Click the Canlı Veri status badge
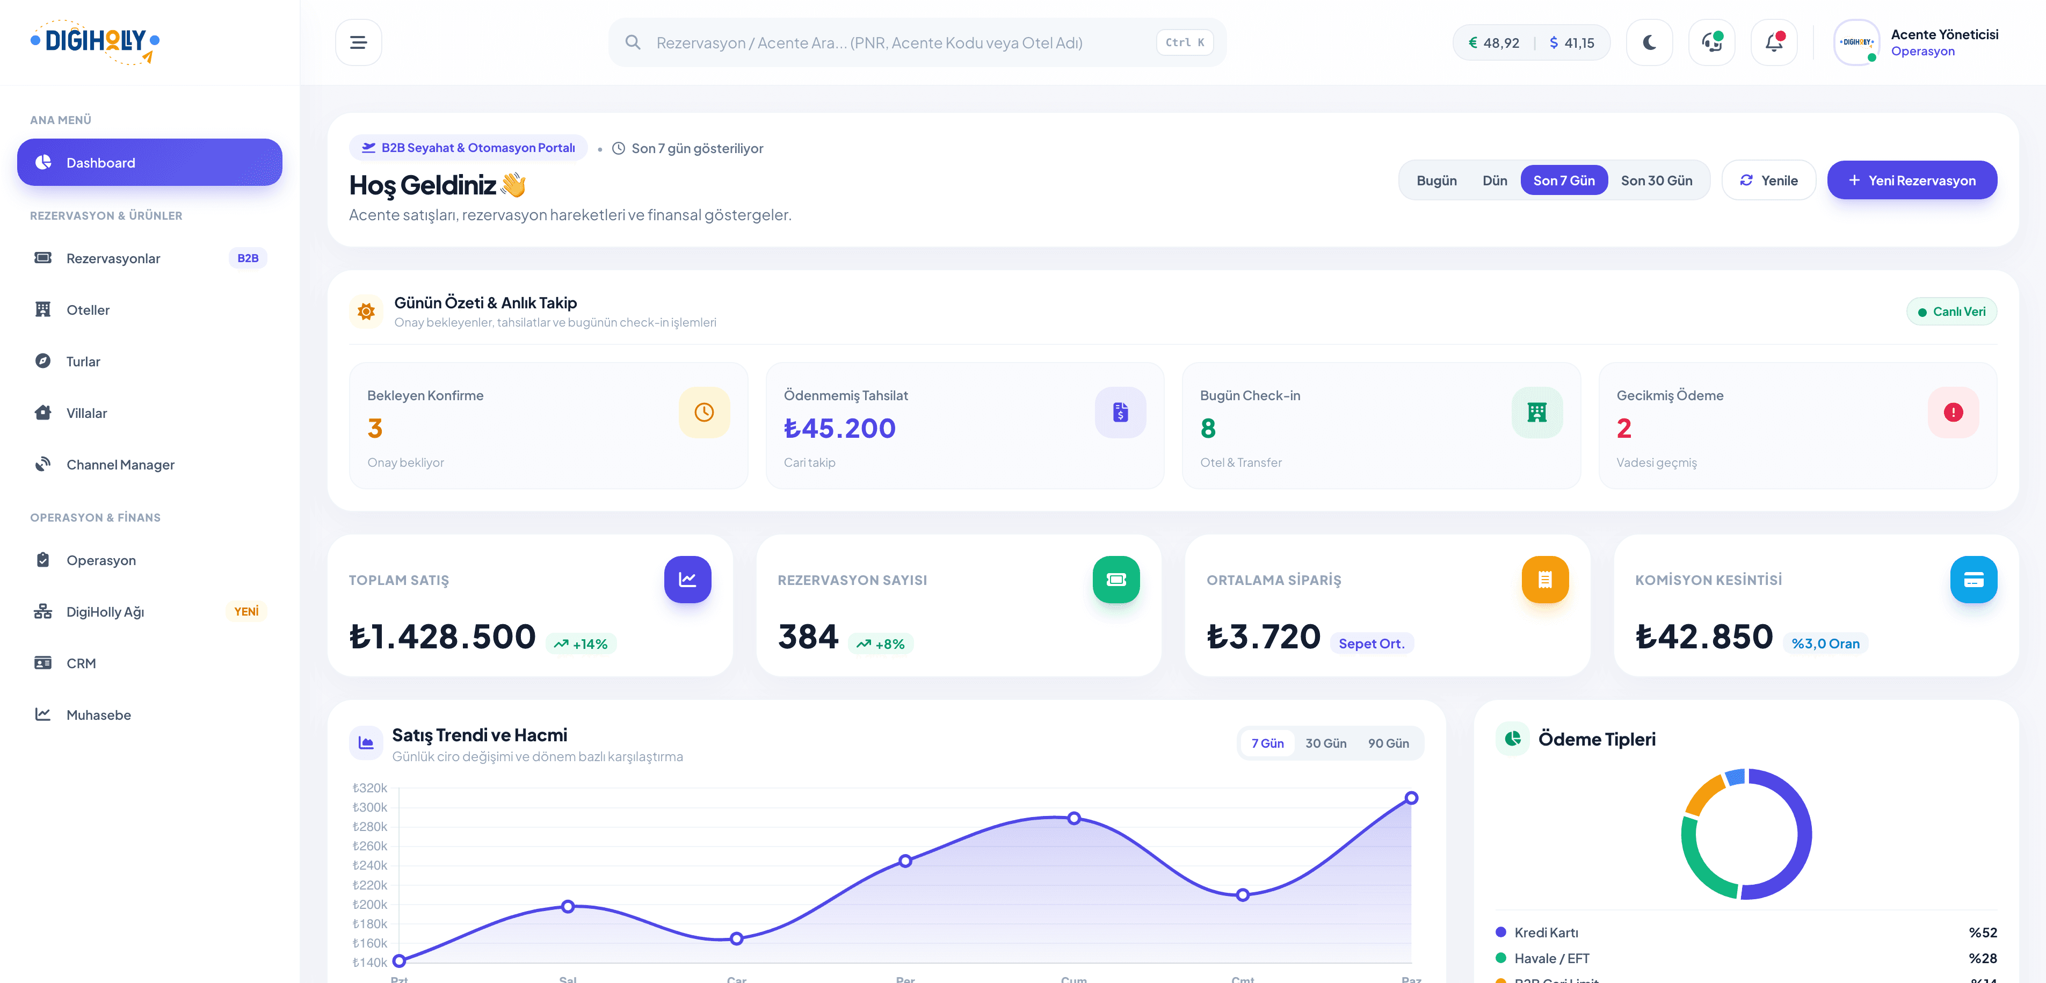The width and height of the screenshot is (2046, 983). [1951, 312]
